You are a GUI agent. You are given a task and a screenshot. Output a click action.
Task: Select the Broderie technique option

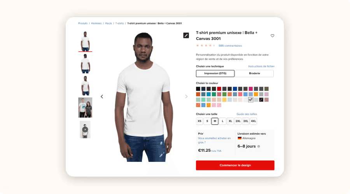coord(254,73)
